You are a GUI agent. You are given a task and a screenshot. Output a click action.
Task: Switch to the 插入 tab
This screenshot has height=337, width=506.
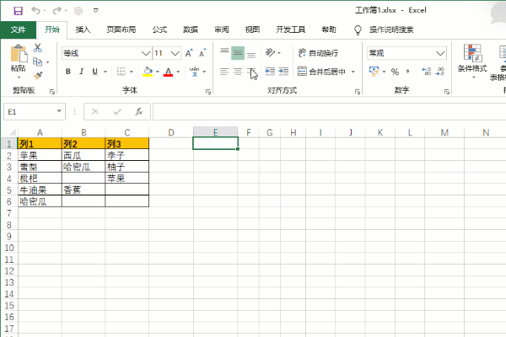point(83,29)
